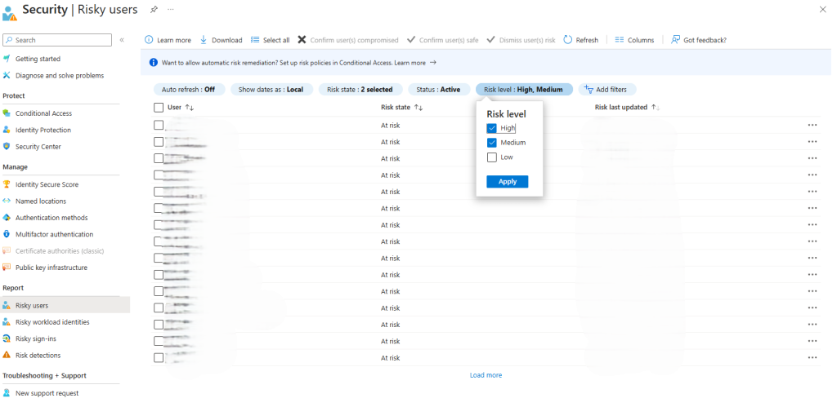Uncheck the High risk level checkbox

tap(491, 128)
